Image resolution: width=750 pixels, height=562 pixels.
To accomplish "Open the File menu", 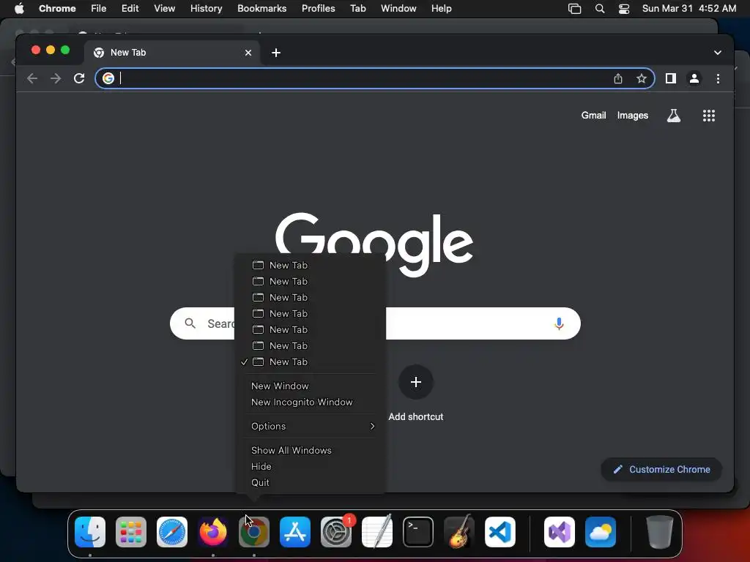I will (99, 8).
